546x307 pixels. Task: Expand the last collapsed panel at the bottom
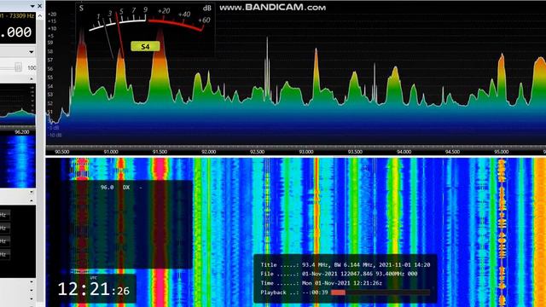point(32,299)
